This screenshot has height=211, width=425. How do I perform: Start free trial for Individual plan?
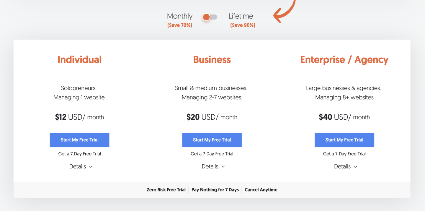[79, 140]
